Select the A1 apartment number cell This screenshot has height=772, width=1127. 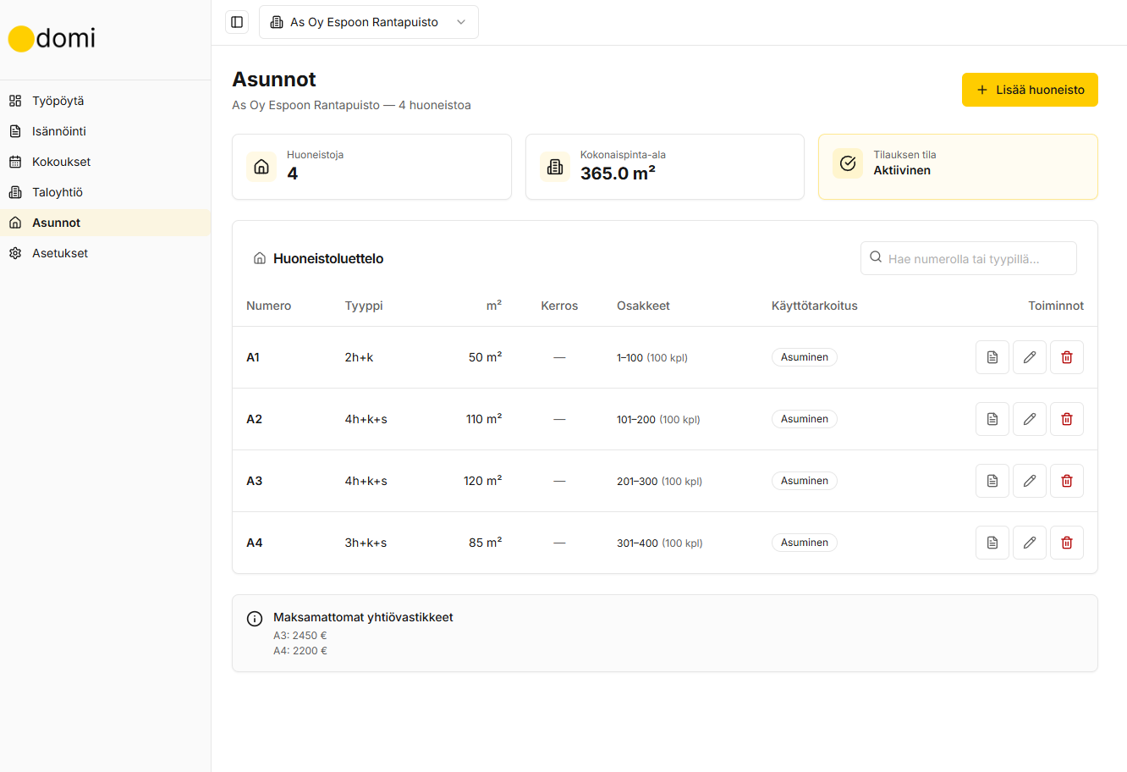tap(253, 357)
